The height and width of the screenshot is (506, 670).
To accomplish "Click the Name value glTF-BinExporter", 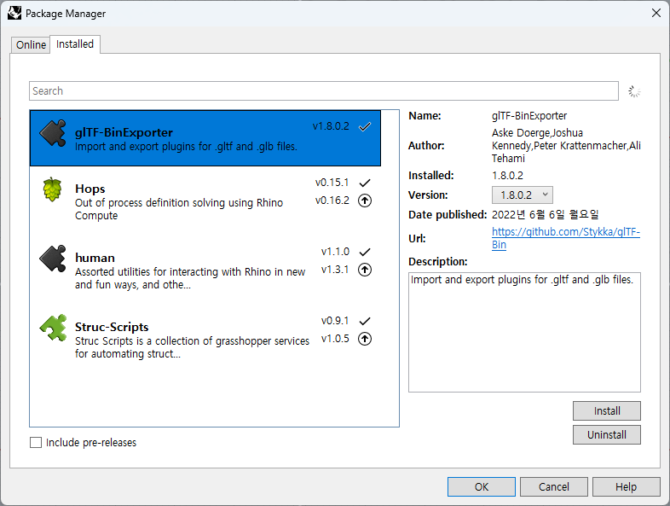I will pos(529,116).
